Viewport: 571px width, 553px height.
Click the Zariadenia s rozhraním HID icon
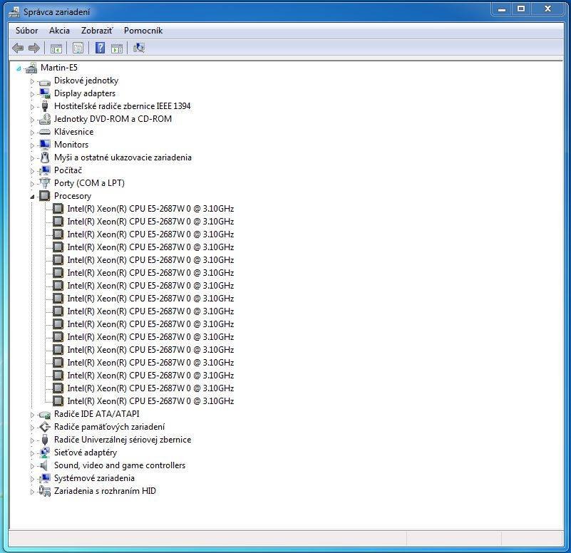pos(44,491)
